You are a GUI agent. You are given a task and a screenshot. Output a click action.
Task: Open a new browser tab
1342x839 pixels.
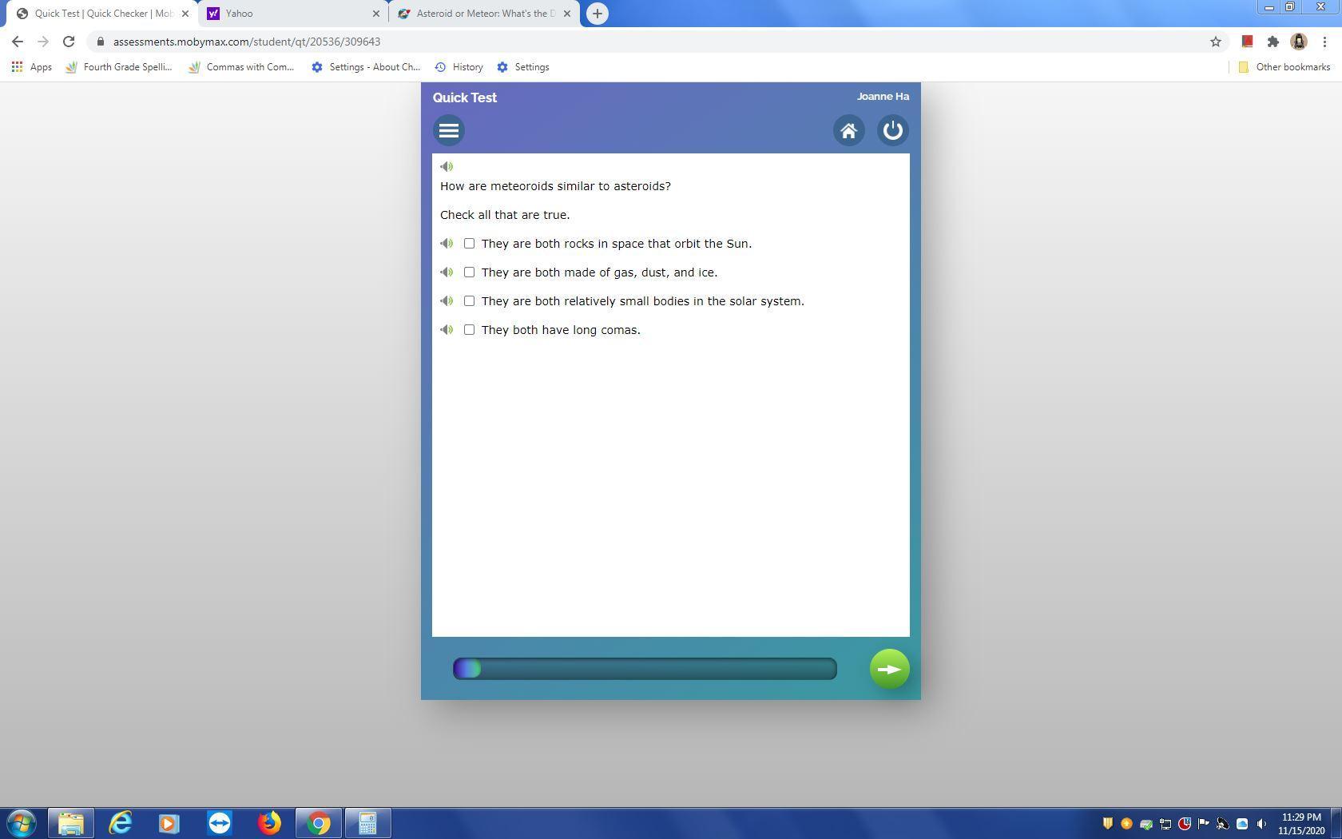click(x=597, y=14)
